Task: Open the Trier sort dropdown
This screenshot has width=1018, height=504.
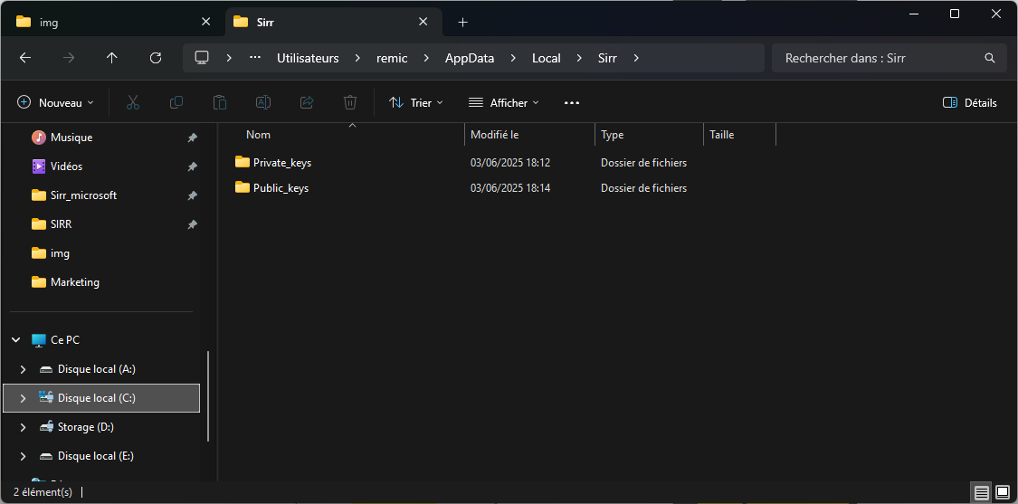Action: 416,102
